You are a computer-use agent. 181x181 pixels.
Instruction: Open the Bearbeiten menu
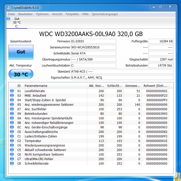point(25,14)
